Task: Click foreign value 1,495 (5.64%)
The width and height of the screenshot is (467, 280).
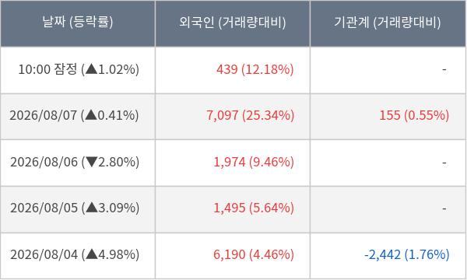Action: click(x=254, y=208)
